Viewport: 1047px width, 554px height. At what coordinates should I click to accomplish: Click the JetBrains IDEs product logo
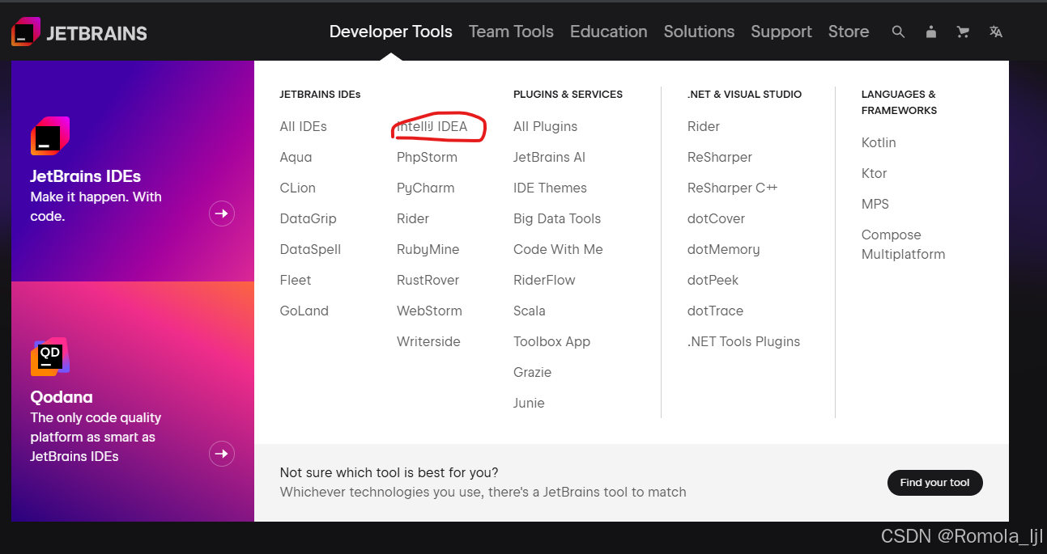(50, 136)
